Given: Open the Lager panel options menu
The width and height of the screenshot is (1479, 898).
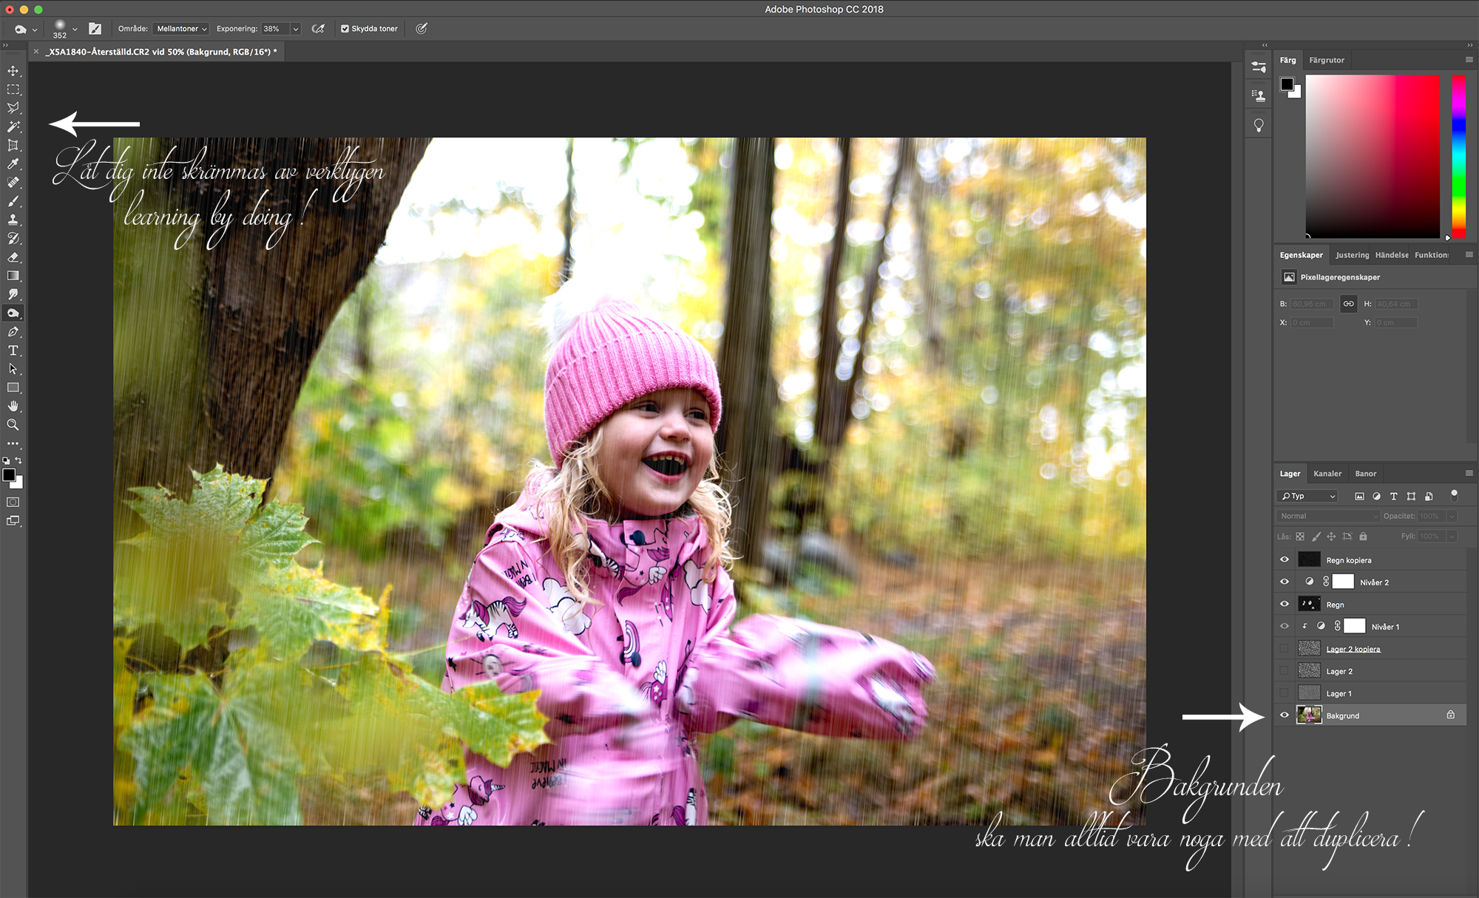Looking at the screenshot, I should click(1469, 473).
